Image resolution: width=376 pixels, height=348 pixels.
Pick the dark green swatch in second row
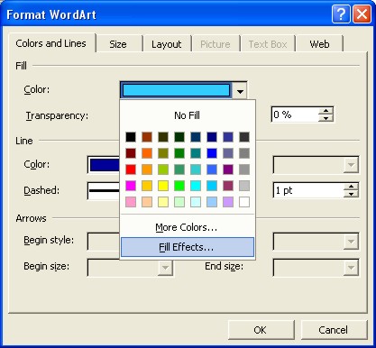click(x=179, y=153)
